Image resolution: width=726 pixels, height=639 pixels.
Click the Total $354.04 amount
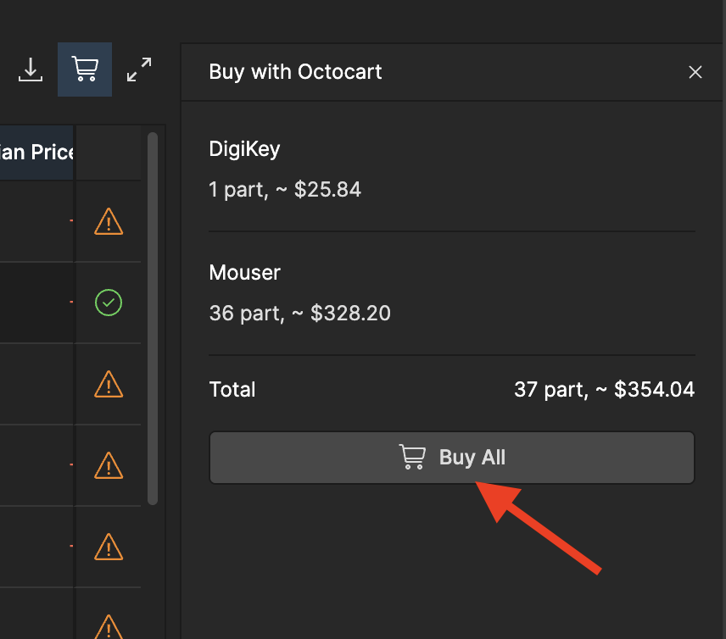604,389
